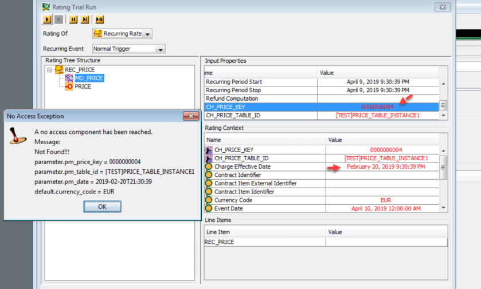
Task: Open the Recurring Event dropdown
Action: pos(160,49)
